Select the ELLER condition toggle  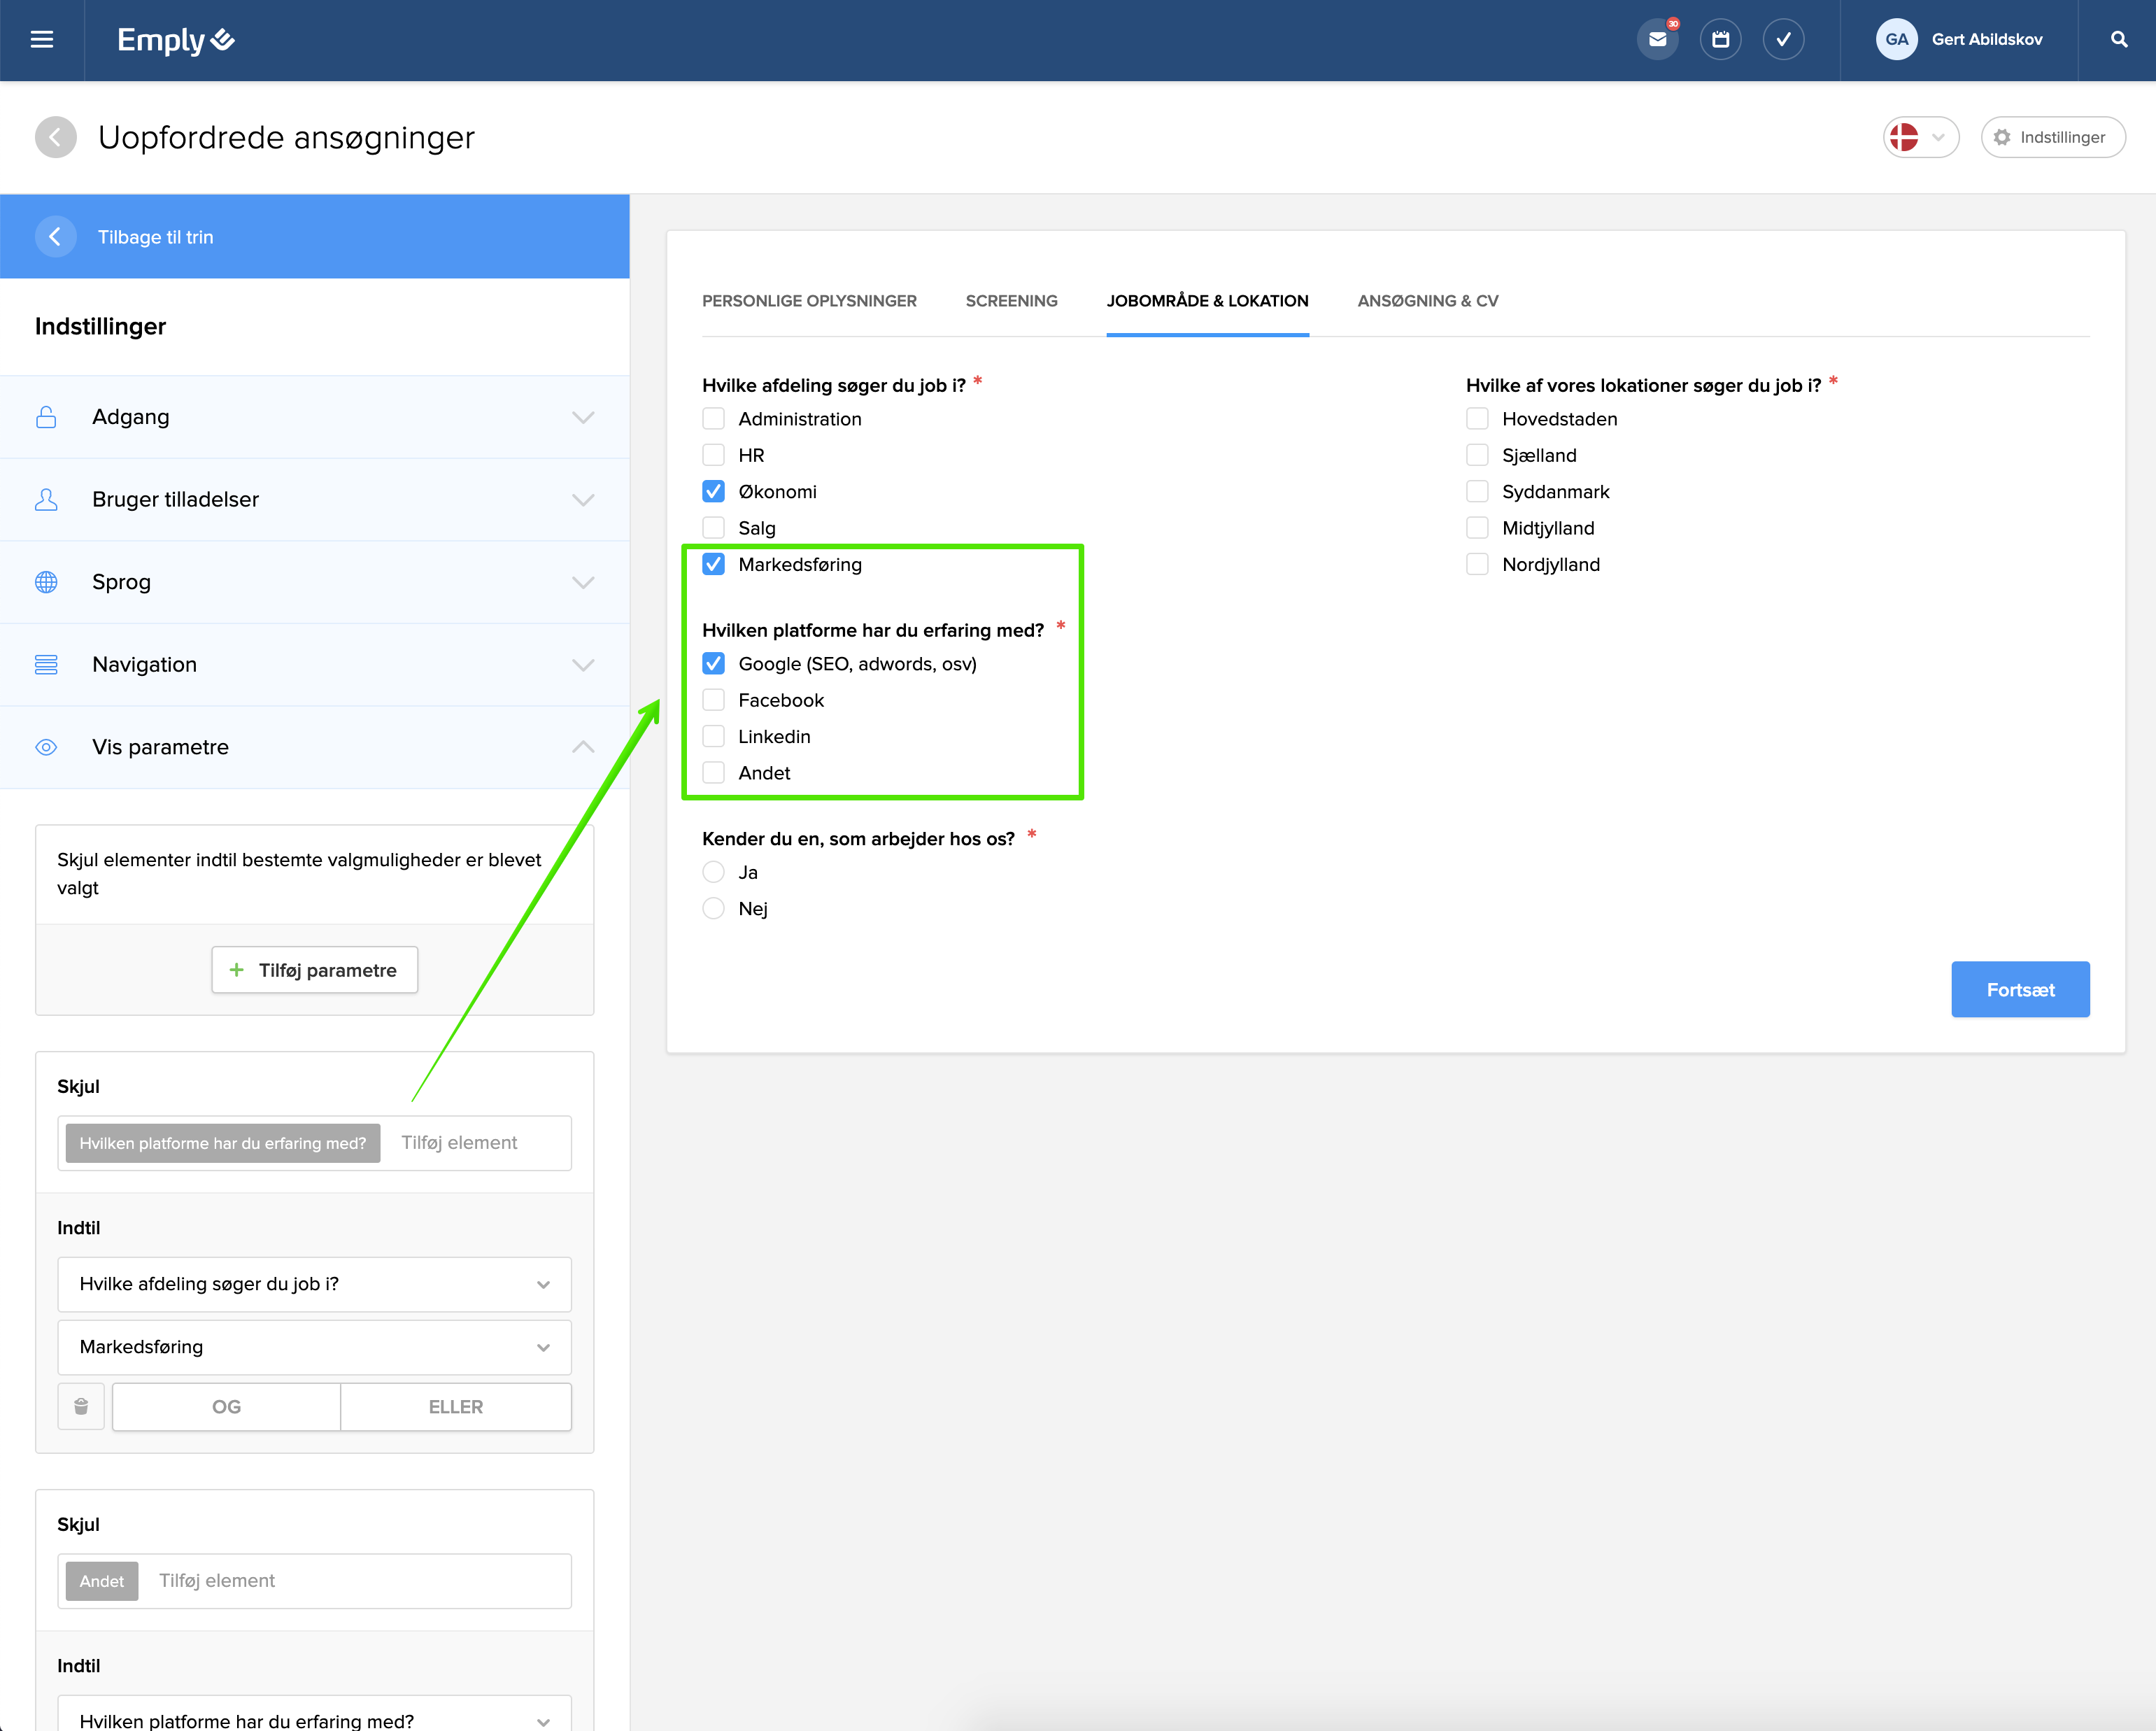point(455,1406)
